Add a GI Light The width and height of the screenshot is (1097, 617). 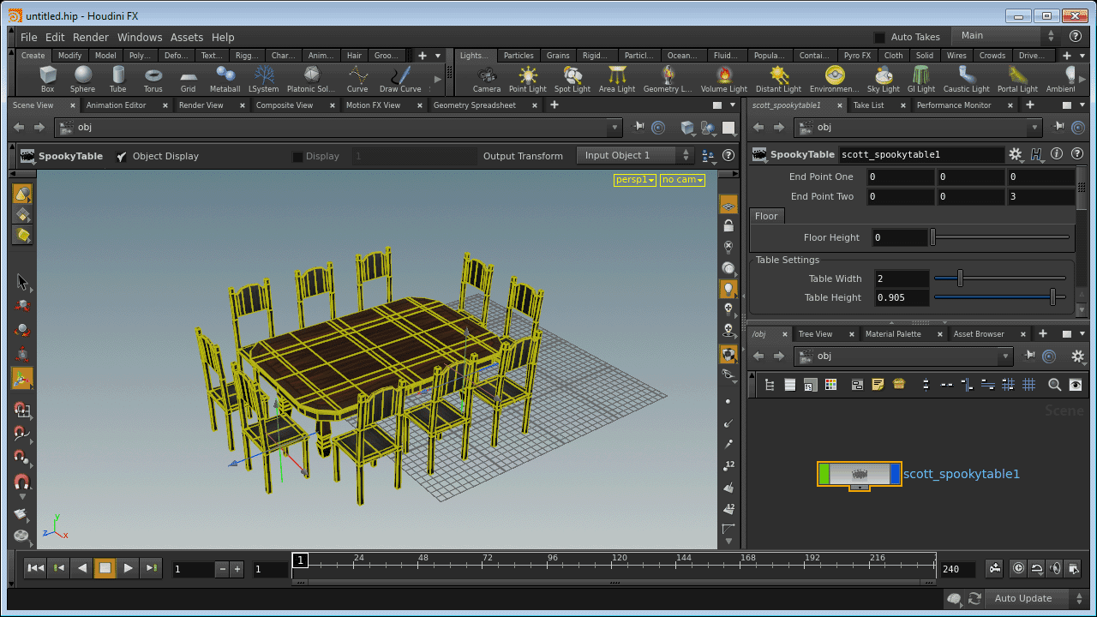tap(921, 79)
